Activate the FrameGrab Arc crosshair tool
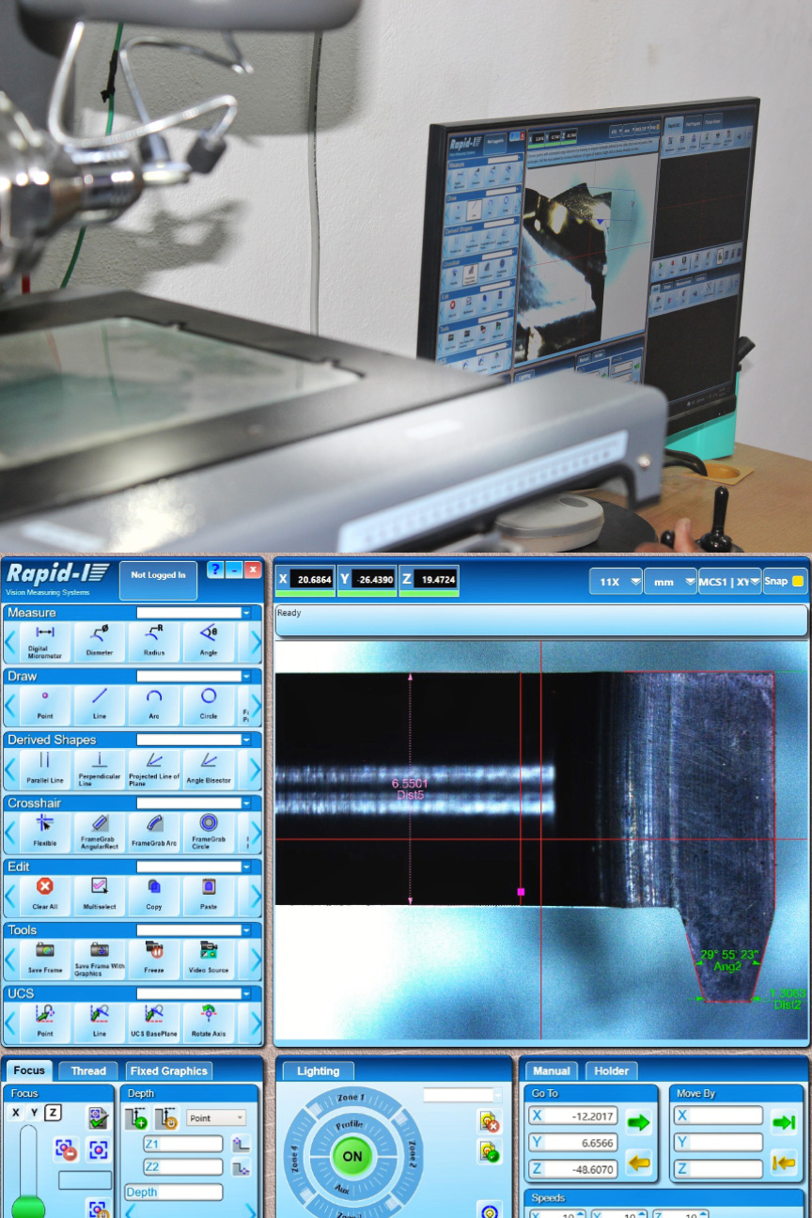The height and width of the screenshot is (1218, 812). [154, 829]
